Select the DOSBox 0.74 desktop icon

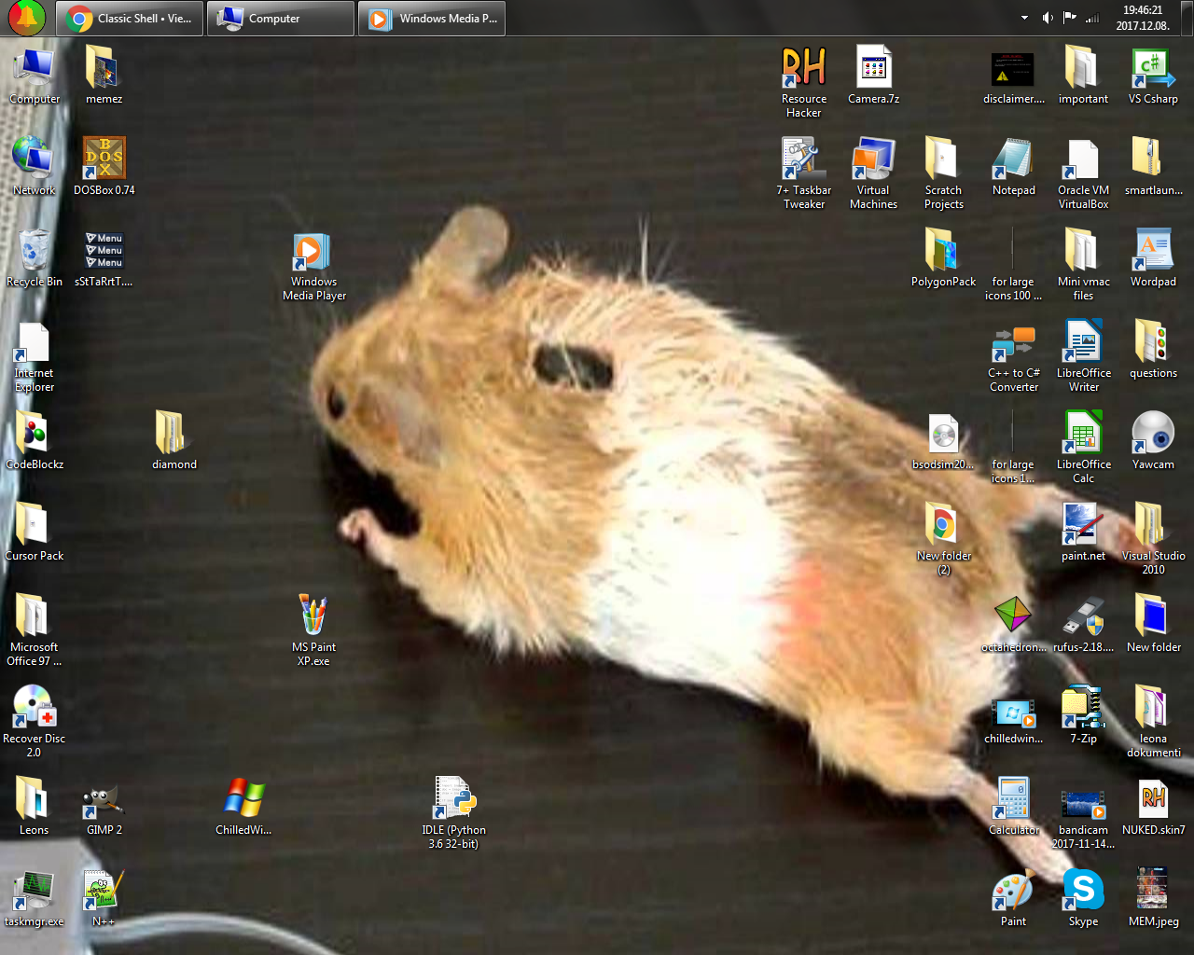coord(104,159)
